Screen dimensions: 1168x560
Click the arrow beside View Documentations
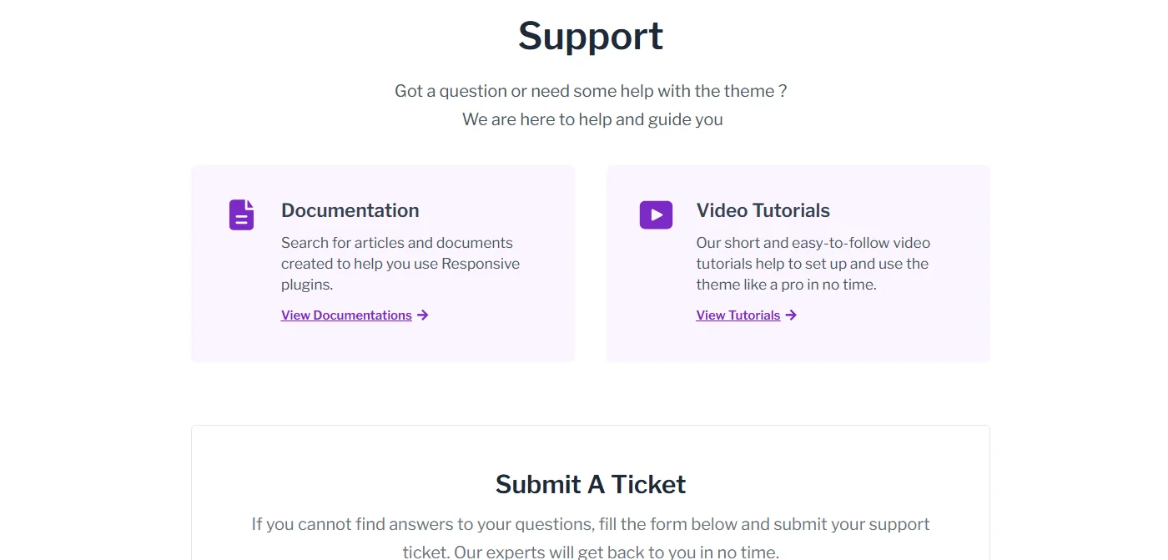(423, 315)
